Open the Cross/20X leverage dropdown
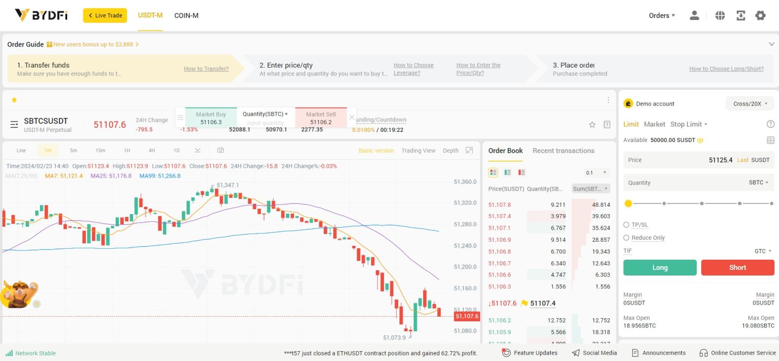The image size is (779, 361). click(750, 104)
